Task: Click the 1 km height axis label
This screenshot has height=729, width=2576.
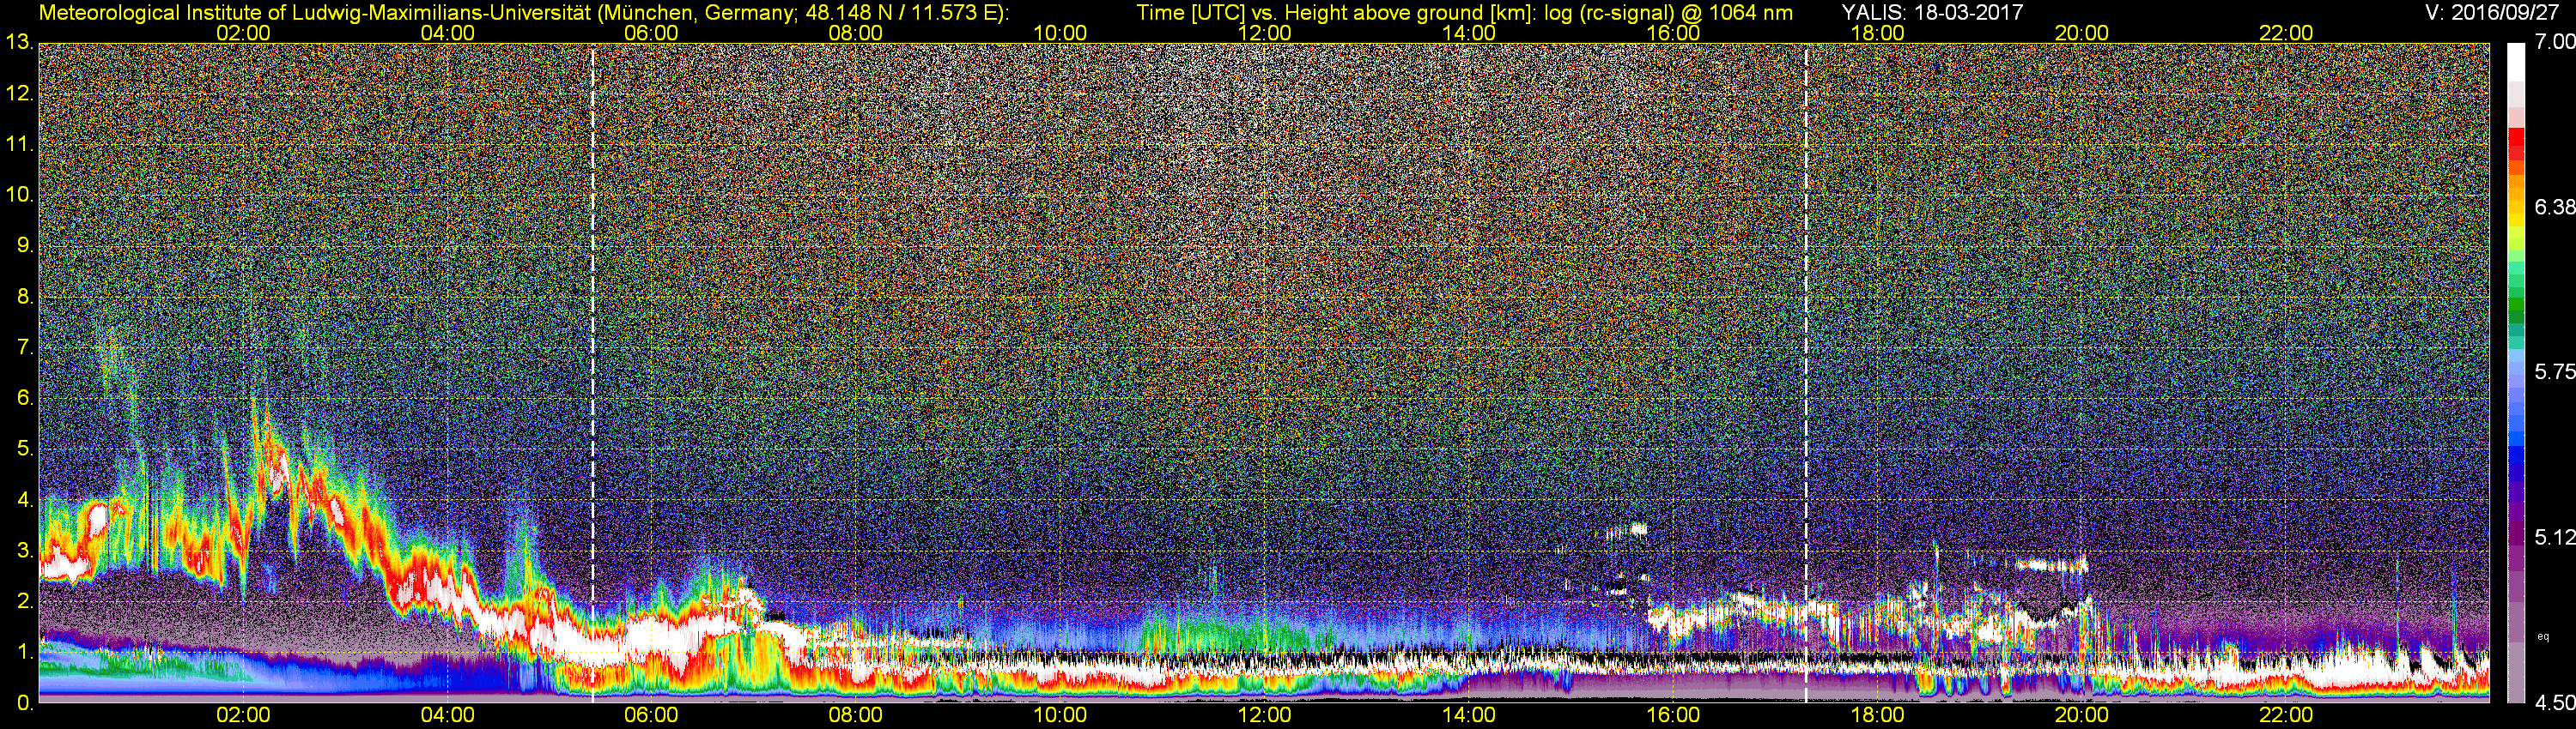Action: (x=25, y=651)
